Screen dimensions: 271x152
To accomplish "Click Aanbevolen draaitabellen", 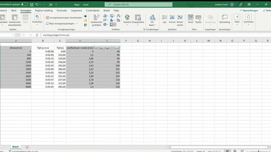I will [15, 20].
